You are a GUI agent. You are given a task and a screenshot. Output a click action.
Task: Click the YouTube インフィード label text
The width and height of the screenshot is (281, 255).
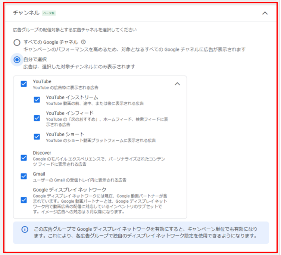coord(70,113)
